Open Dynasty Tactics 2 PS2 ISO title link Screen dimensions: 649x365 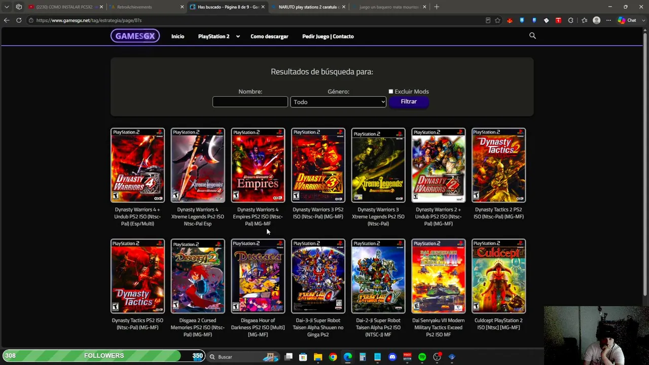pos(498,213)
